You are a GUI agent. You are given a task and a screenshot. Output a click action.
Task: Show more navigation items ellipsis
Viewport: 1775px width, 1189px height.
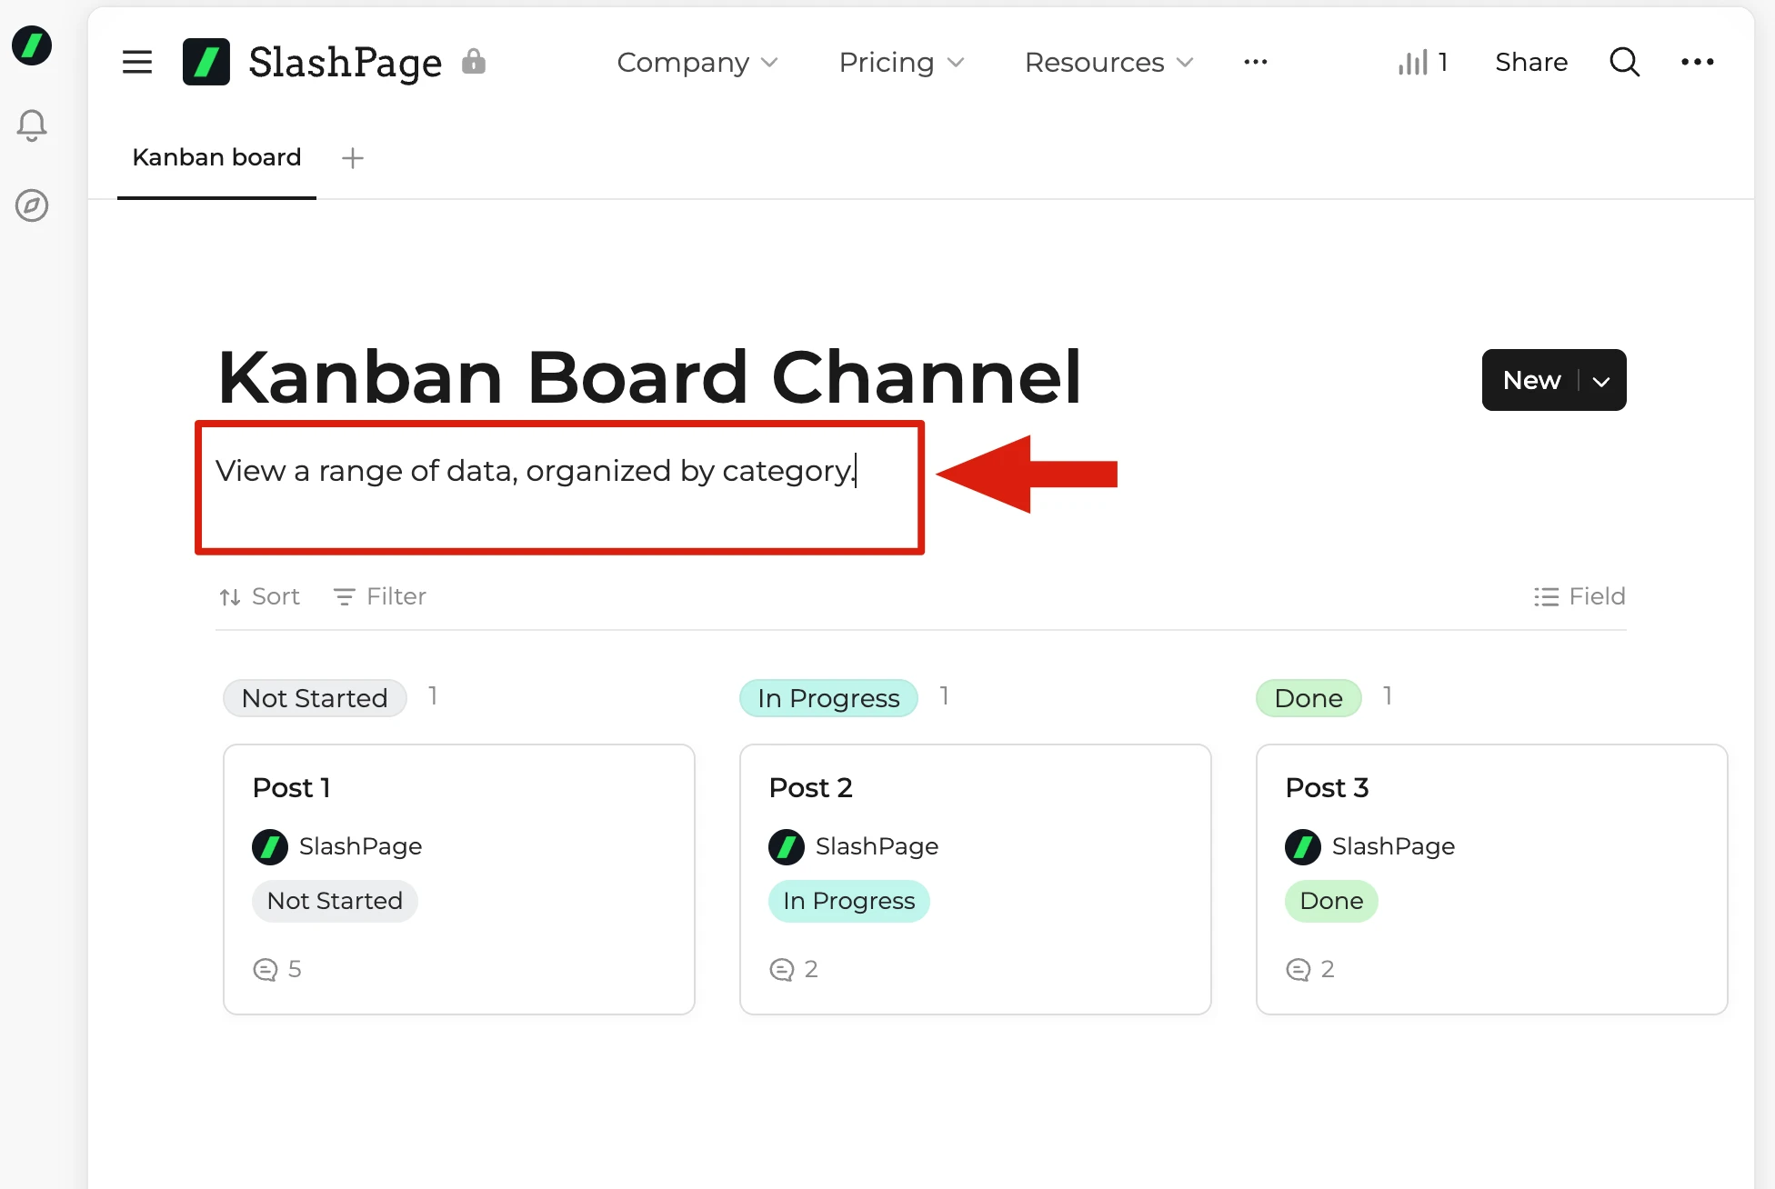1256,62
